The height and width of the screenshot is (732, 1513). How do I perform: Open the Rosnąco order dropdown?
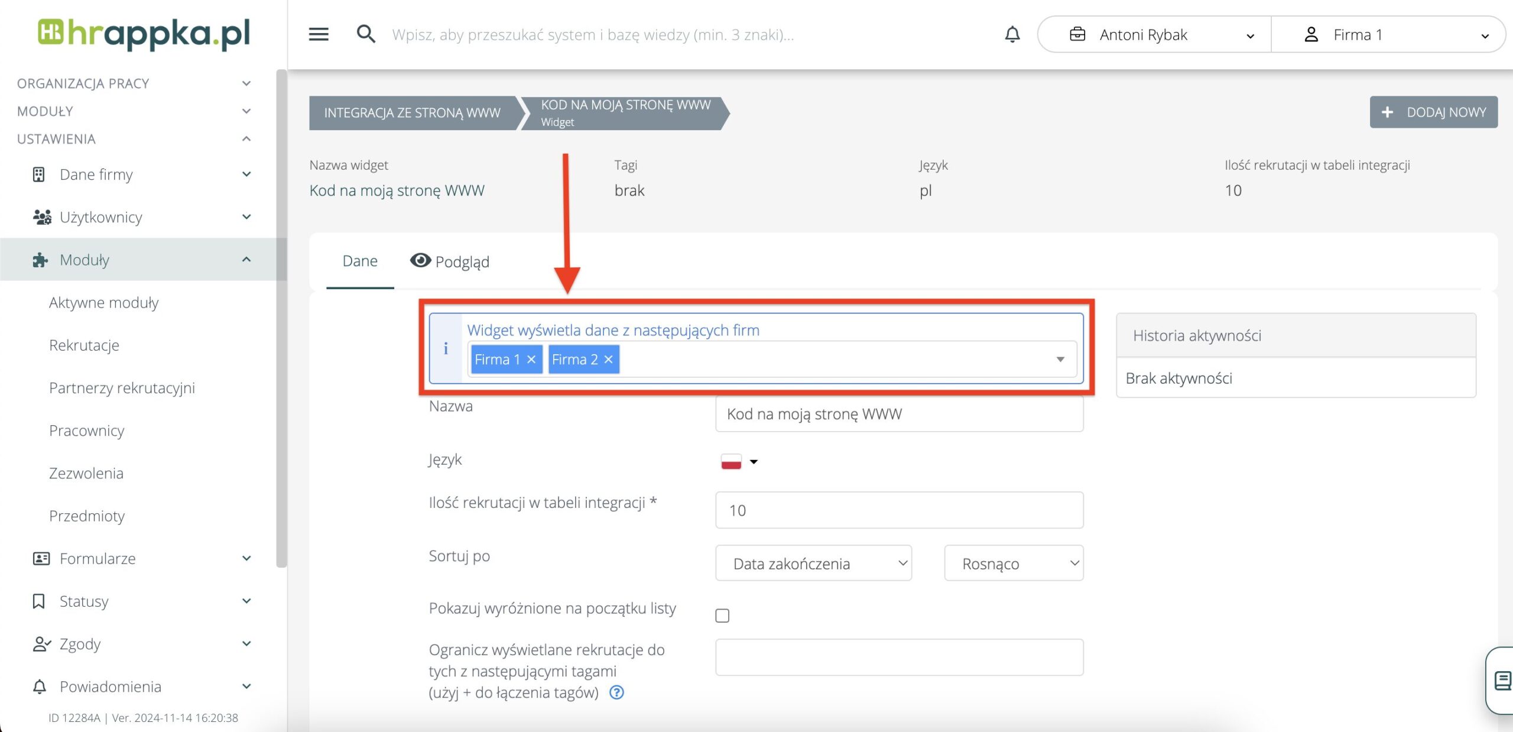(x=1013, y=563)
